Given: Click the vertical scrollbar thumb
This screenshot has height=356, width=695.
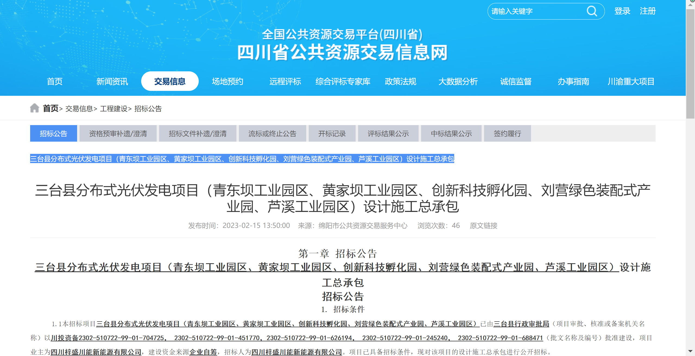Looking at the screenshot, I should pos(690,64).
